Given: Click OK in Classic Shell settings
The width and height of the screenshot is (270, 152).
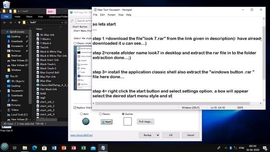Looking at the screenshot, I should click(170, 135).
